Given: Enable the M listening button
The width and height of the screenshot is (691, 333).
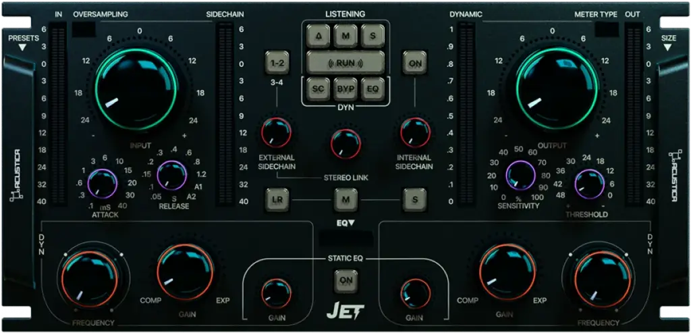Looking at the screenshot, I should [x=345, y=36].
